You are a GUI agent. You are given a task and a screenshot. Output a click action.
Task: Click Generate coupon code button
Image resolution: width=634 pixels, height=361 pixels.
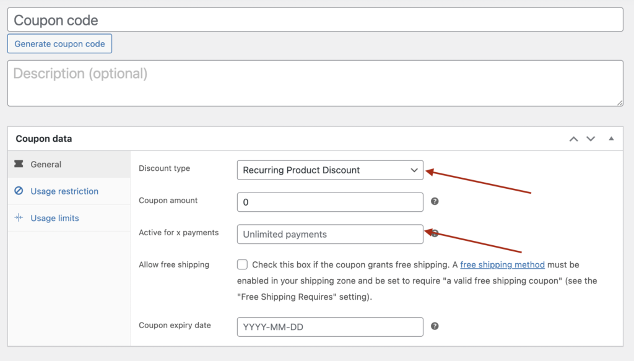pos(59,44)
